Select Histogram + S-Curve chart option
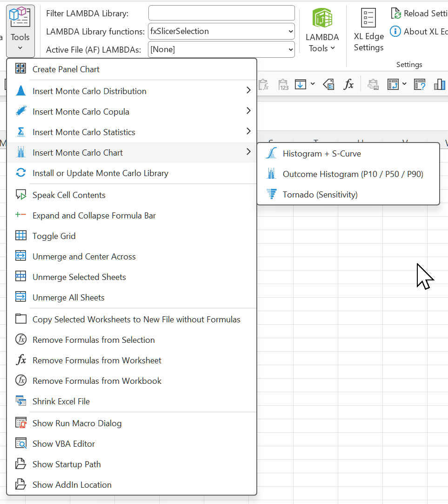Screen dimensions: 448x504 (348, 154)
